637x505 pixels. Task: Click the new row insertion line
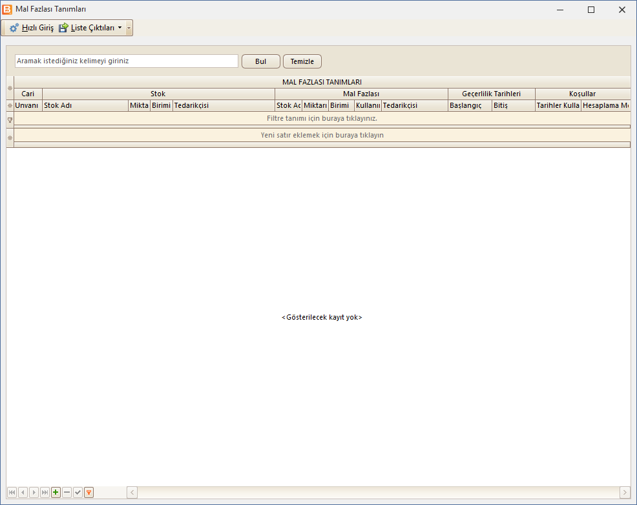coord(322,135)
